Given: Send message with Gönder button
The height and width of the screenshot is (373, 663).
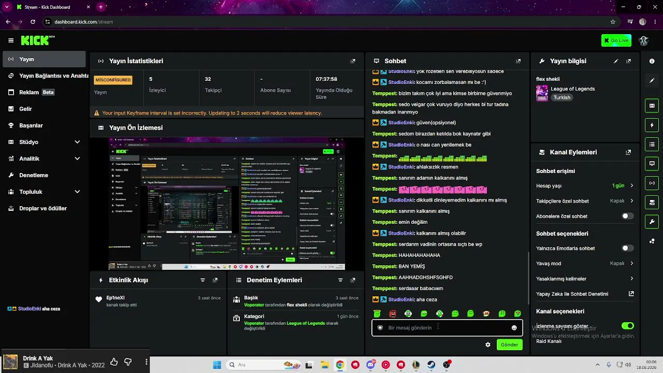Looking at the screenshot, I should click(509, 345).
